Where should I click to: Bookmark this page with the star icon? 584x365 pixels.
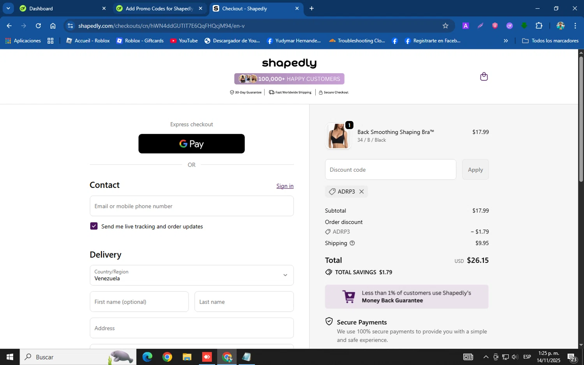pos(445,26)
